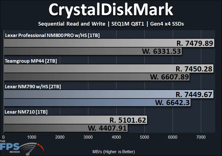
Task: Select the 'Lexar NM790 w/HS [2TB]' label
Action: [x=33, y=87]
